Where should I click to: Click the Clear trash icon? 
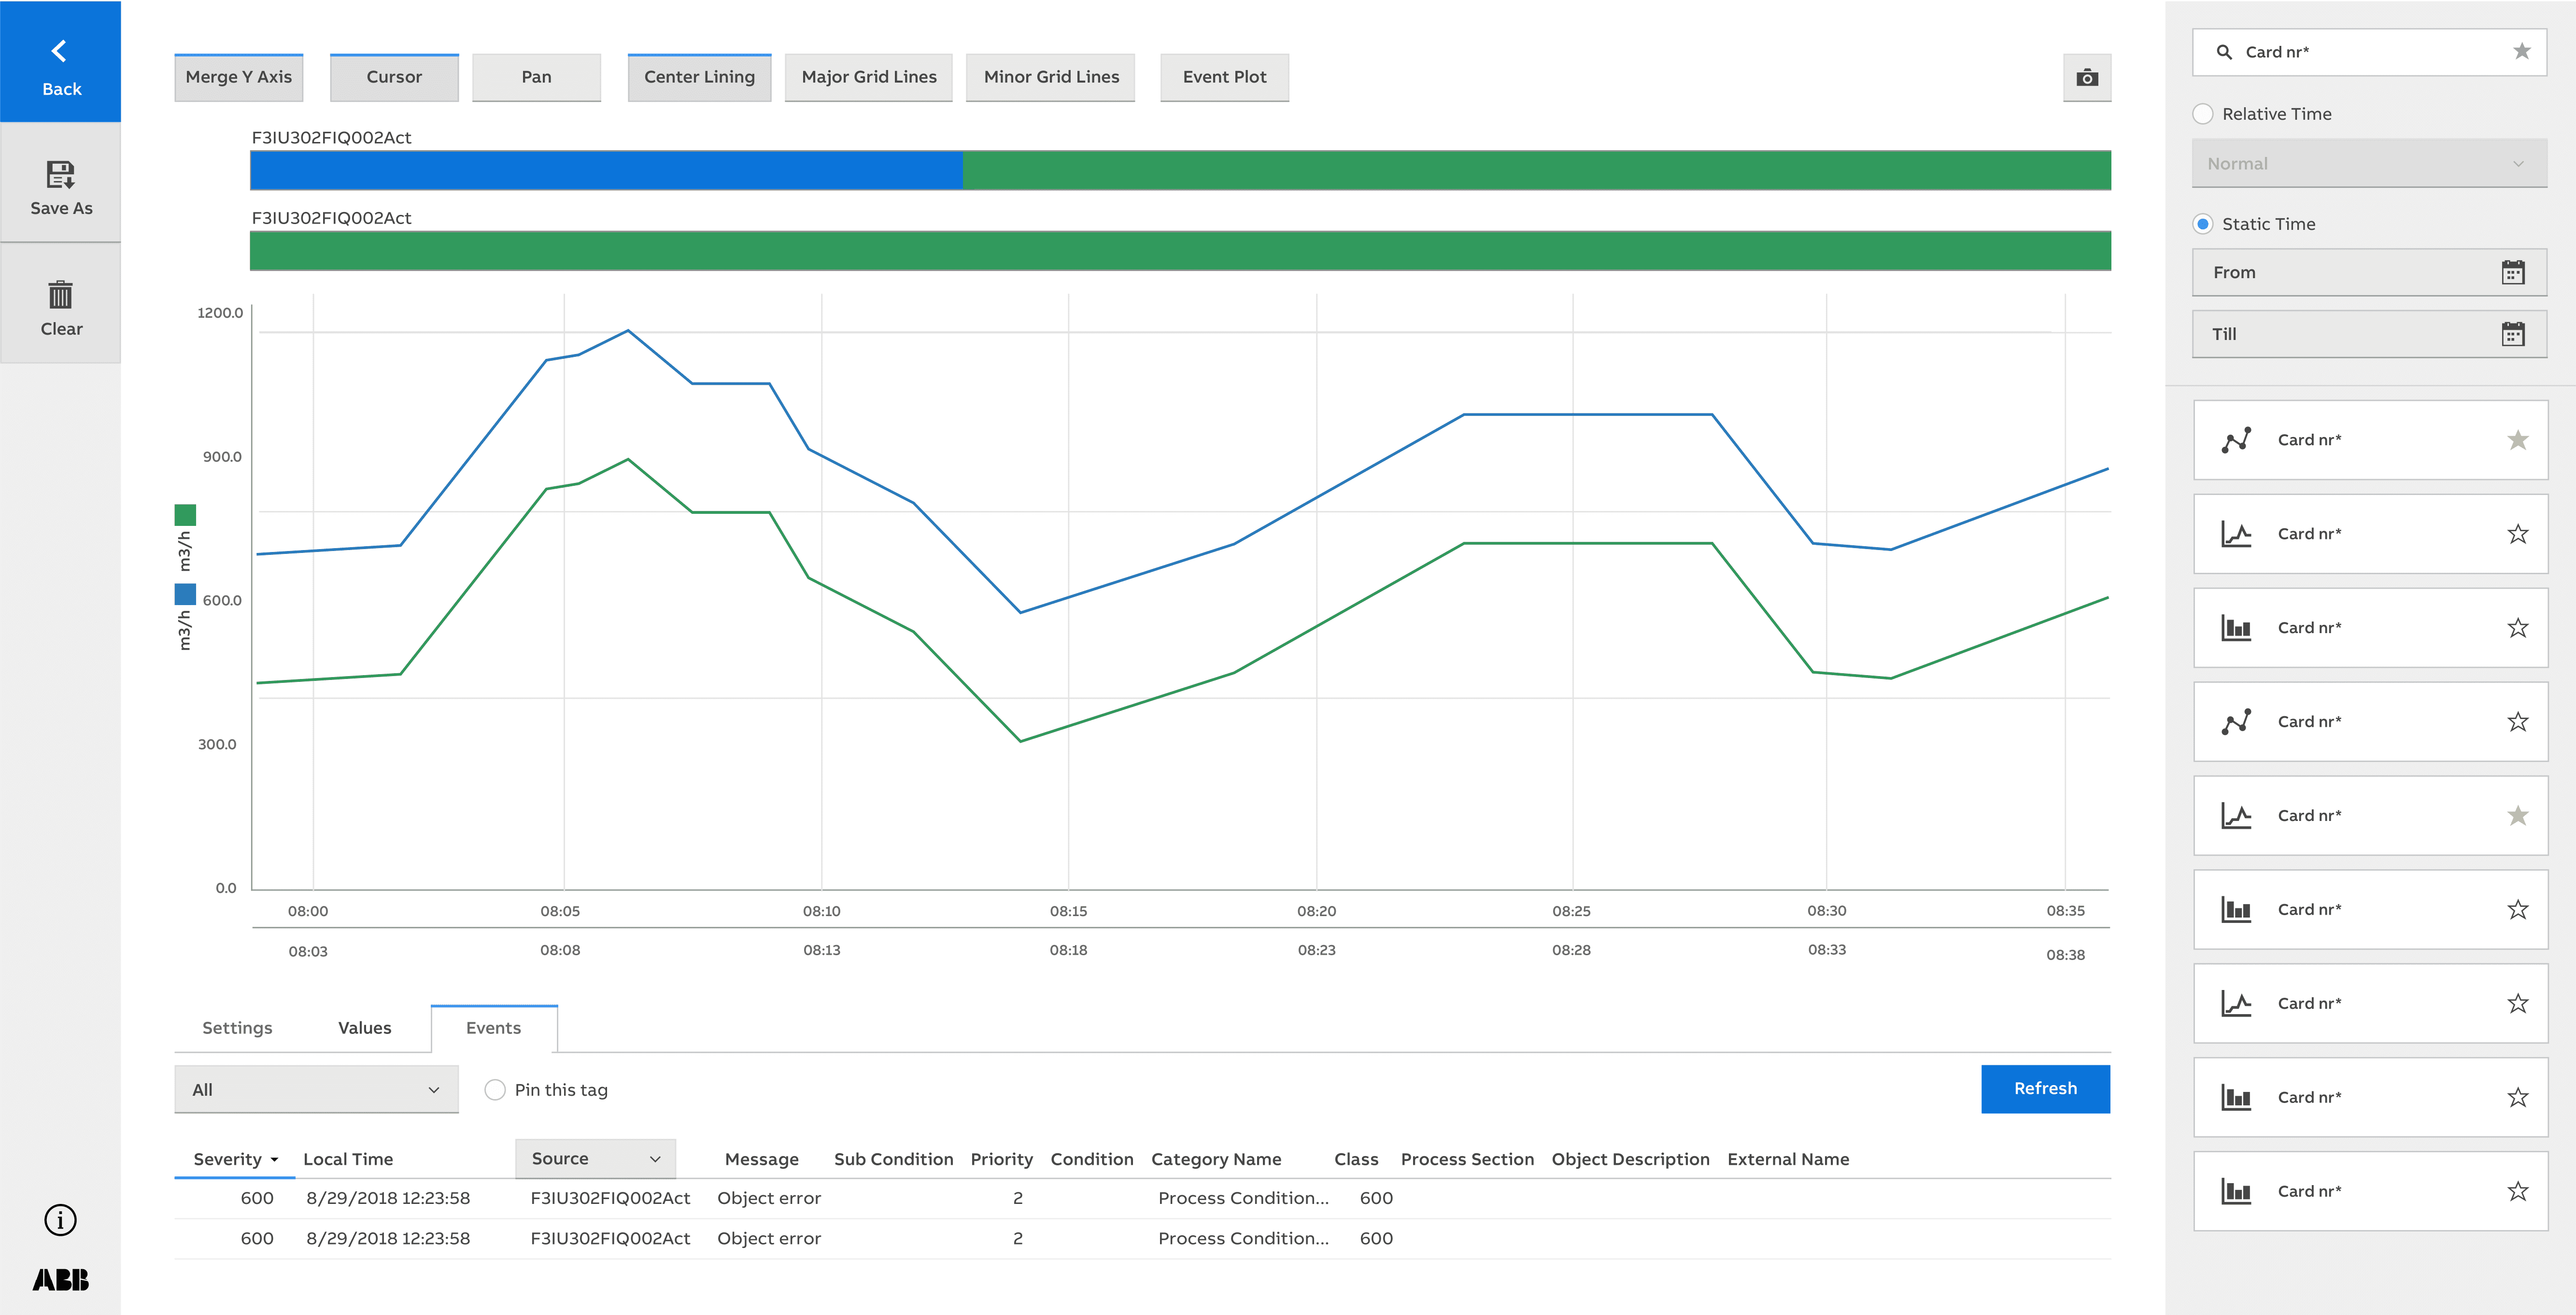(60, 295)
